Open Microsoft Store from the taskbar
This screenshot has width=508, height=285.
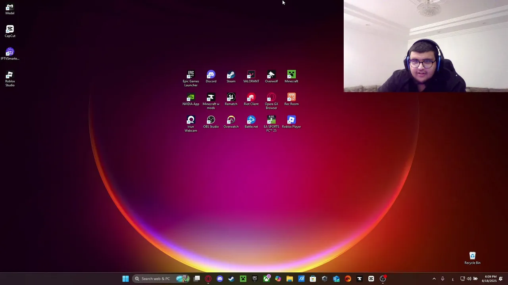tap(313, 279)
